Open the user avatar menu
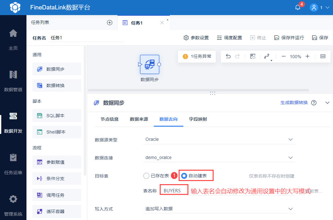The image size is (333, 220). click(x=313, y=8)
